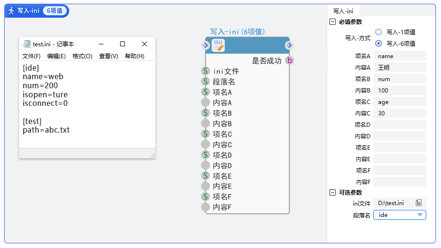Image resolution: width=441 pixels, height=248 pixels.
Task: Open the 段落名 dropdown showing ide
Action: coord(400,215)
